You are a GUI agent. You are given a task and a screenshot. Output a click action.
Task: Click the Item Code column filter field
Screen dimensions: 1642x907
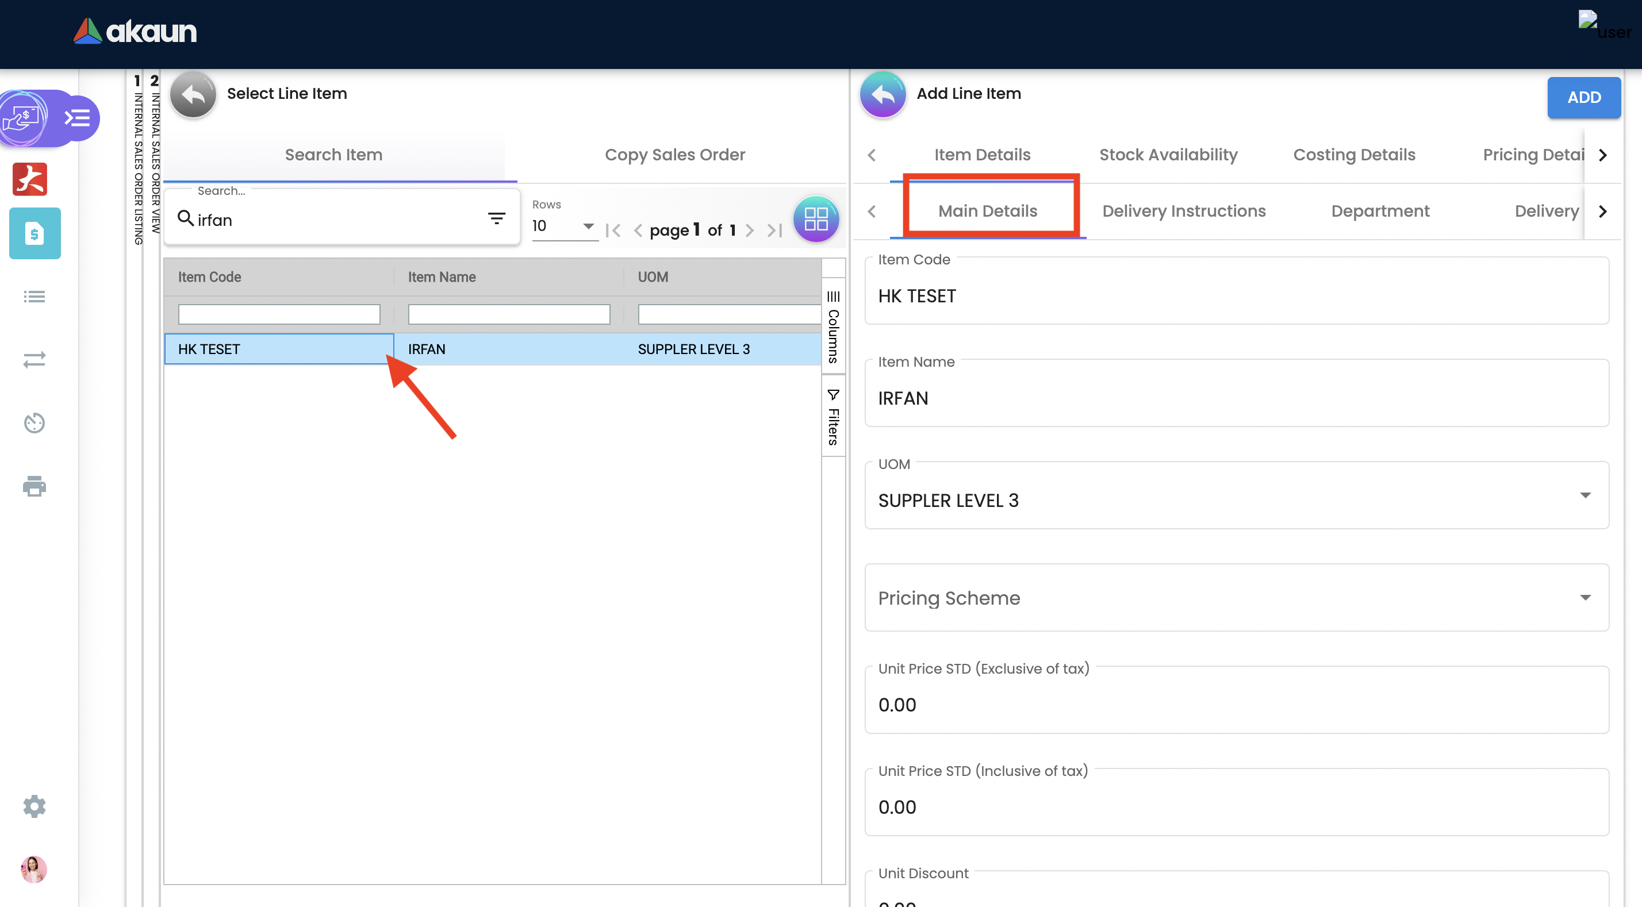(278, 314)
